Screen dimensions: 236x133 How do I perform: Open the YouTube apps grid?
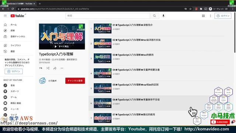tap(203, 16)
